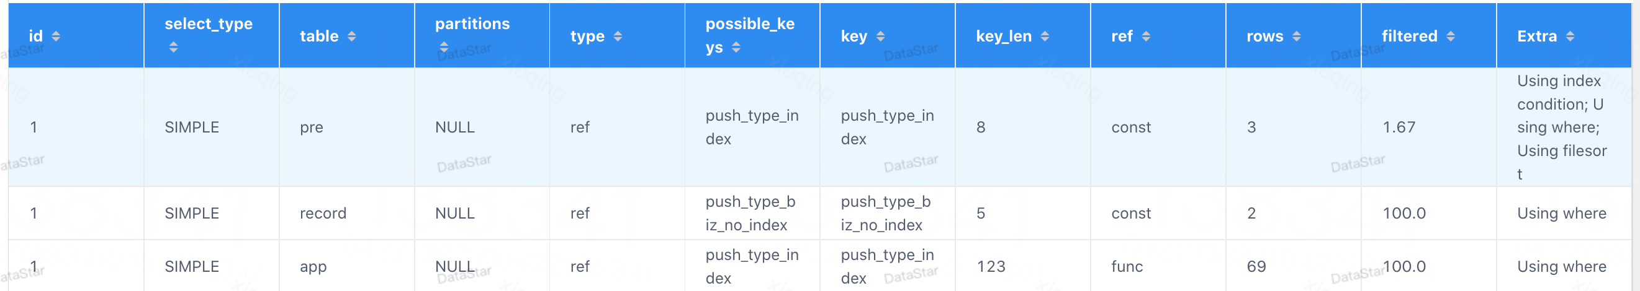Sort by table column arrows
Screen dimensions: 1640x291
point(351,36)
